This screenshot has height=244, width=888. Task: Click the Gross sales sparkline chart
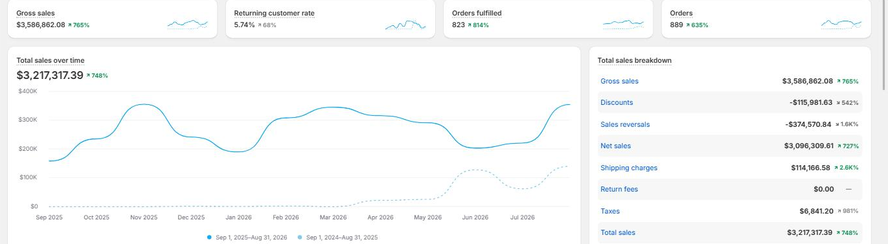(x=188, y=25)
